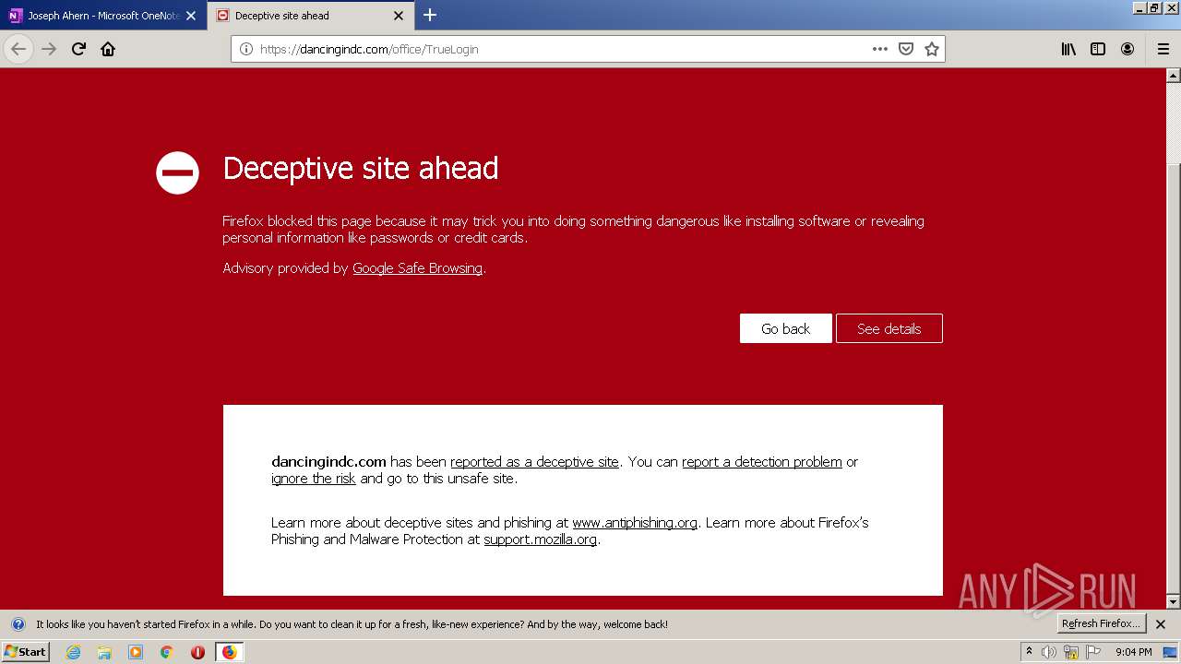
Task: Open Windows Explorer folder in taskbar
Action: tap(104, 652)
